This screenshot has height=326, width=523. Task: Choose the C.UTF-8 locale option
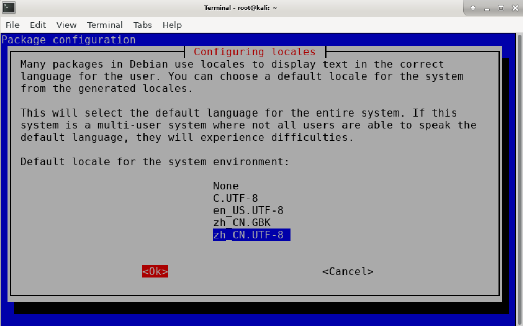click(236, 198)
